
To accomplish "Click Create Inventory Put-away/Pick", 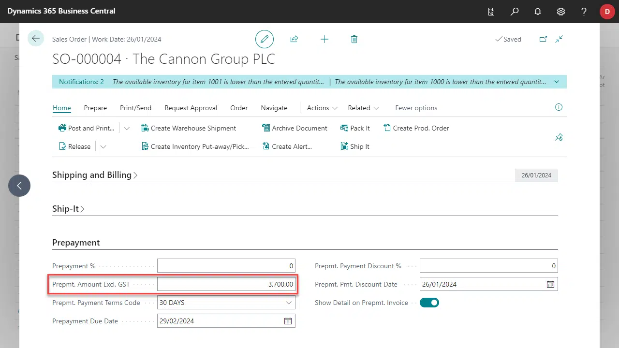I will [195, 146].
